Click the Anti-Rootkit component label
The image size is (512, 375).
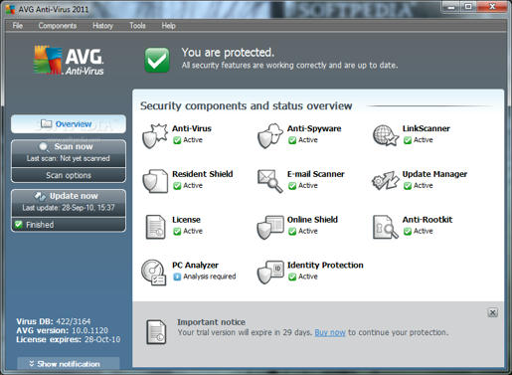click(x=427, y=220)
